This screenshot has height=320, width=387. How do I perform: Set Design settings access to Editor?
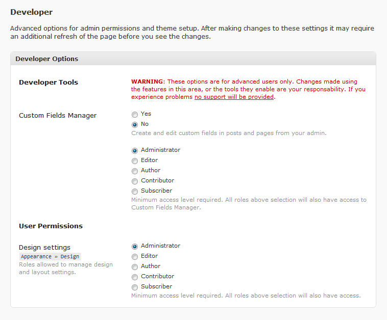[x=135, y=257]
